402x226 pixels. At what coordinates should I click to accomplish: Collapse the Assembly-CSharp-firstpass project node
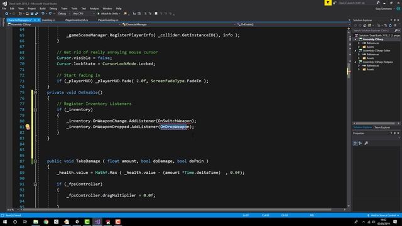(x=356, y=62)
